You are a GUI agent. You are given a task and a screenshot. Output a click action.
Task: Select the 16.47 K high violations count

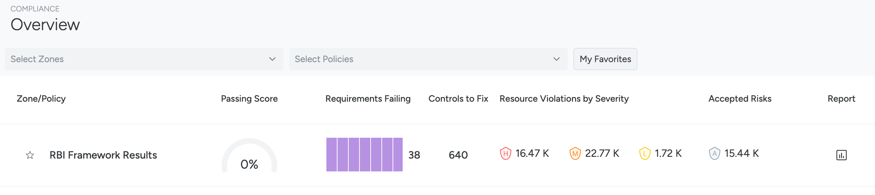coord(532,153)
